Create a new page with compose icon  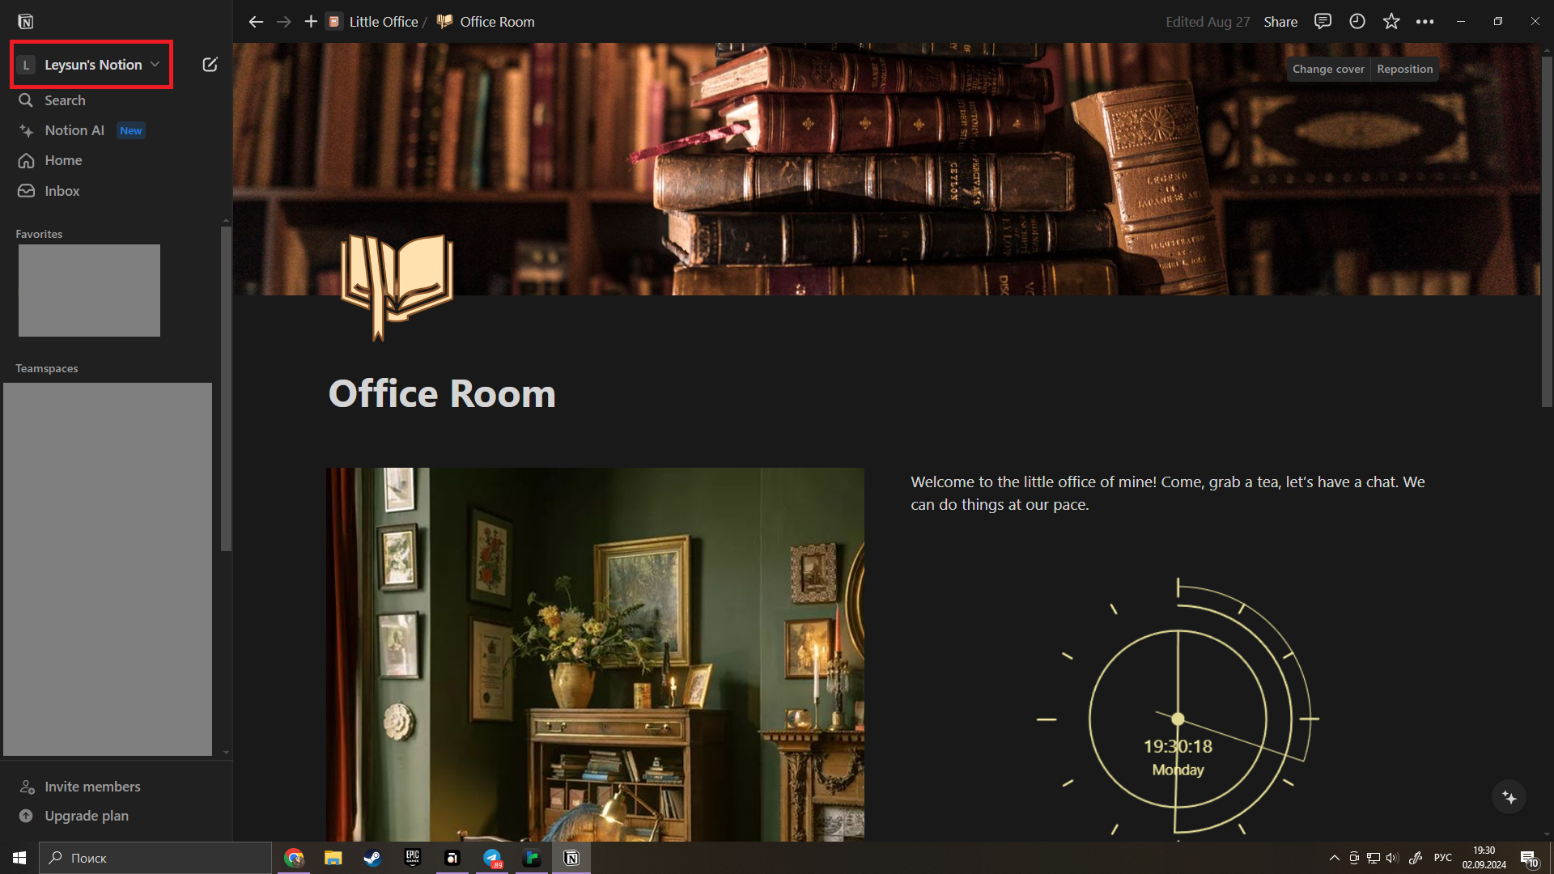[x=210, y=65]
